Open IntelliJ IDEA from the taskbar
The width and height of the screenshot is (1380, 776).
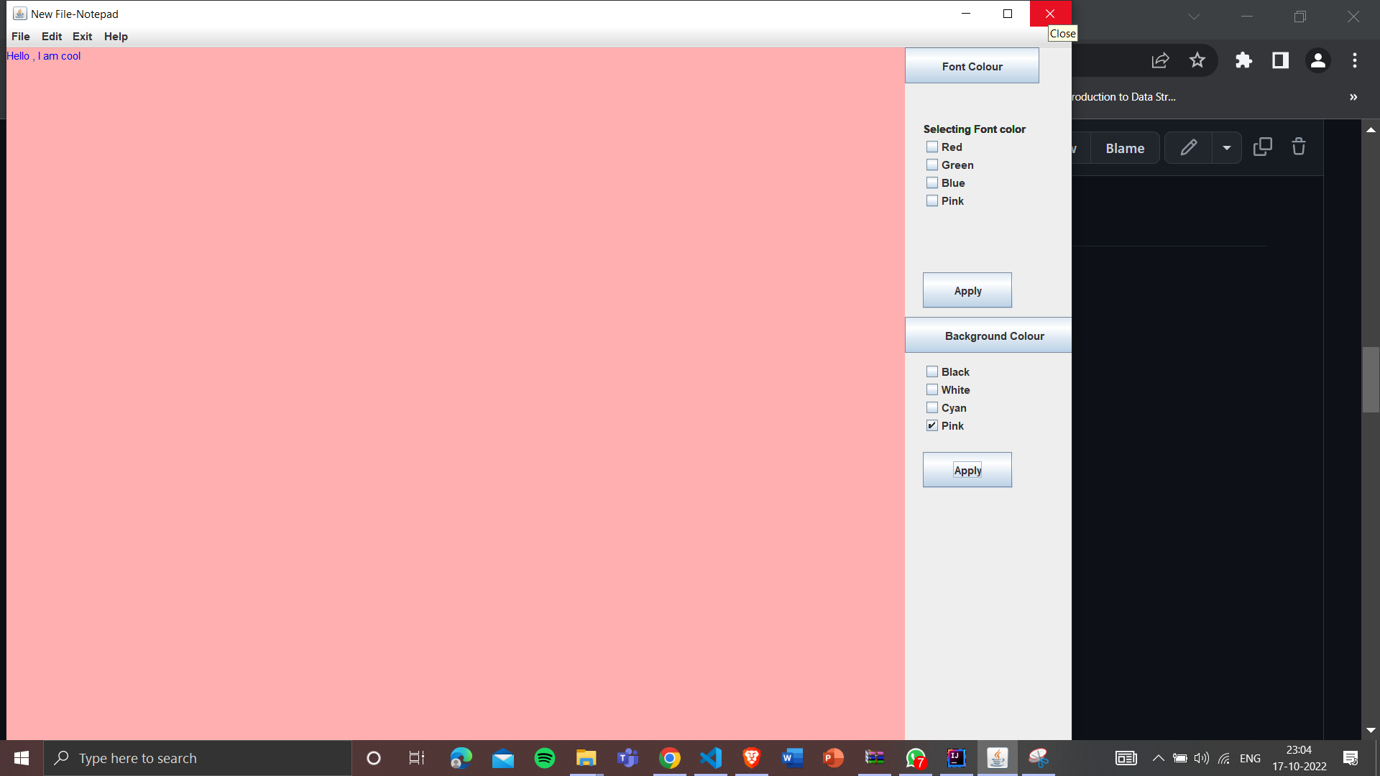tap(956, 758)
